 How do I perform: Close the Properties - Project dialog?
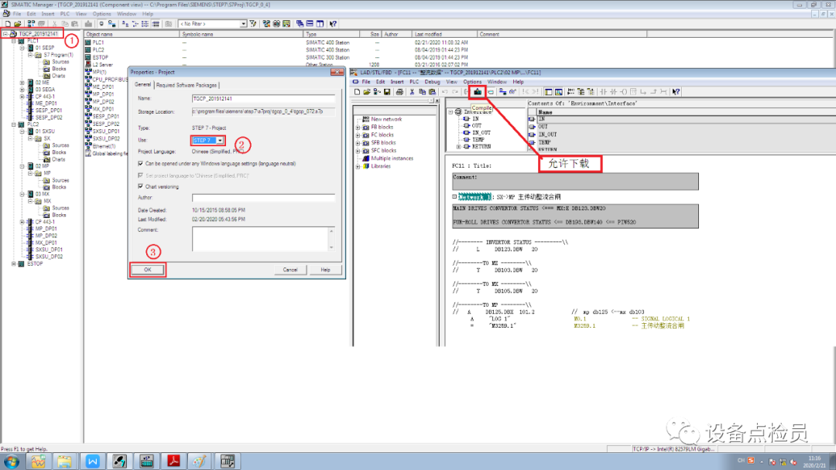coord(337,72)
